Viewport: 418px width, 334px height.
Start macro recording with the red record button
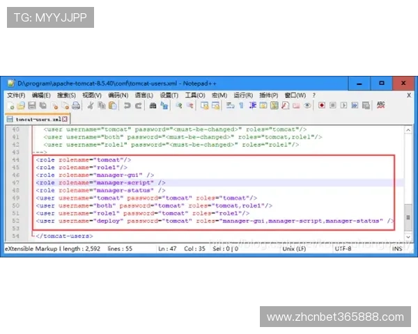click(x=322, y=106)
